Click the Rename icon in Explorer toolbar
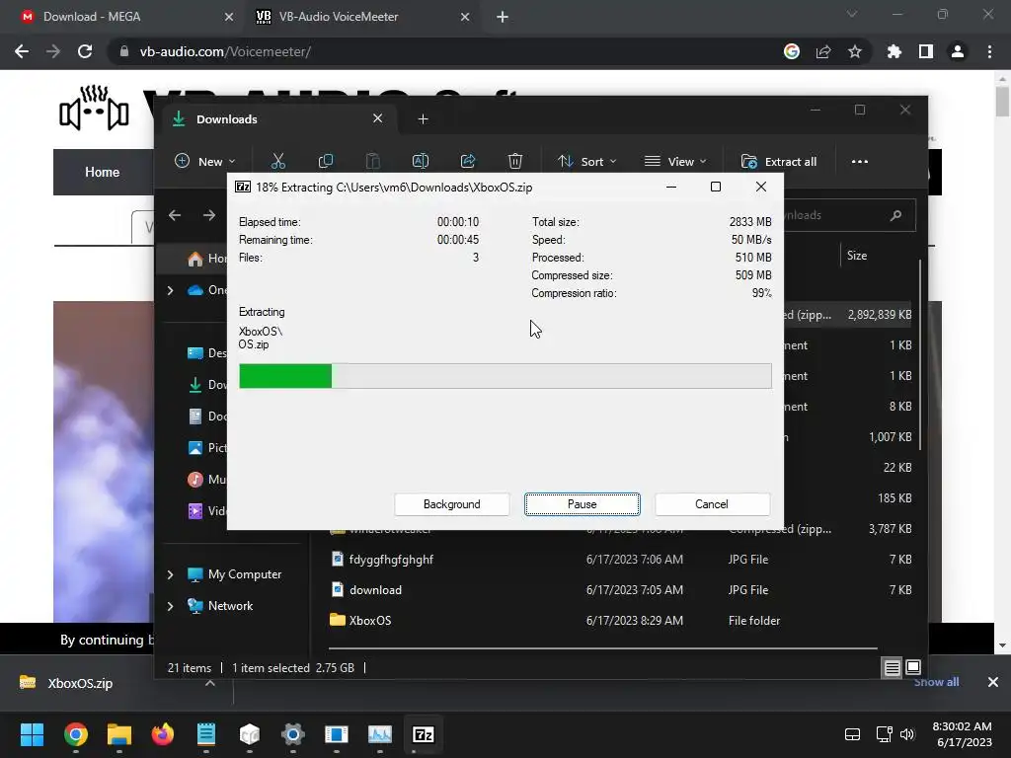The height and width of the screenshot is (758, 1011). 421,161
